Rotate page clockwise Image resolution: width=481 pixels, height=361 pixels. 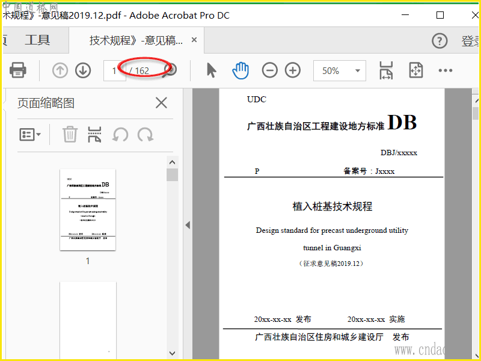[146, 134]
